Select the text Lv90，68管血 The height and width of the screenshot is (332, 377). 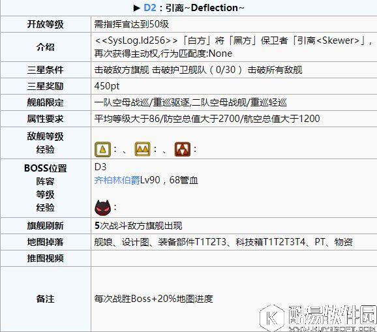coord(169,180)
